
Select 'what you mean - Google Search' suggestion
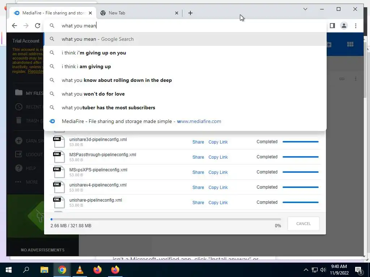point(185,39)
